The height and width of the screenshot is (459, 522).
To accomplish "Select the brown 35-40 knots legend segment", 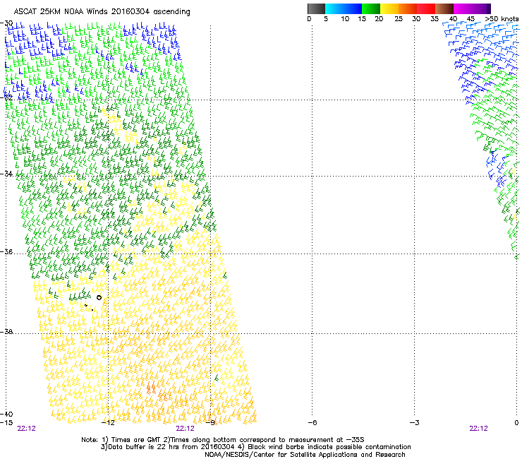I will coord(444,8).
